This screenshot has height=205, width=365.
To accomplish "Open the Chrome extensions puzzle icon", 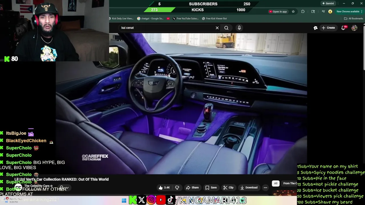I will pos(303,11).
